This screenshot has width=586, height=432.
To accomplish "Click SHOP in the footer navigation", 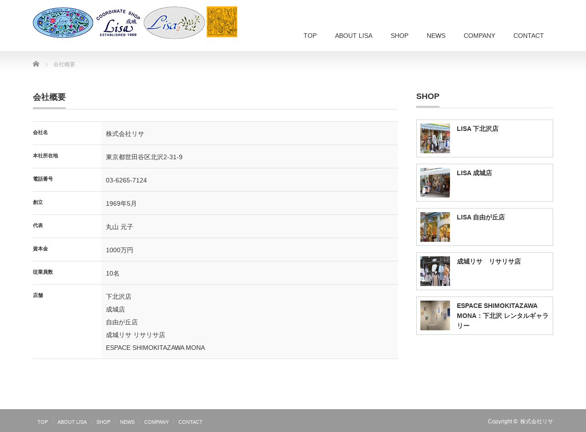I will [x=103, y=422].
